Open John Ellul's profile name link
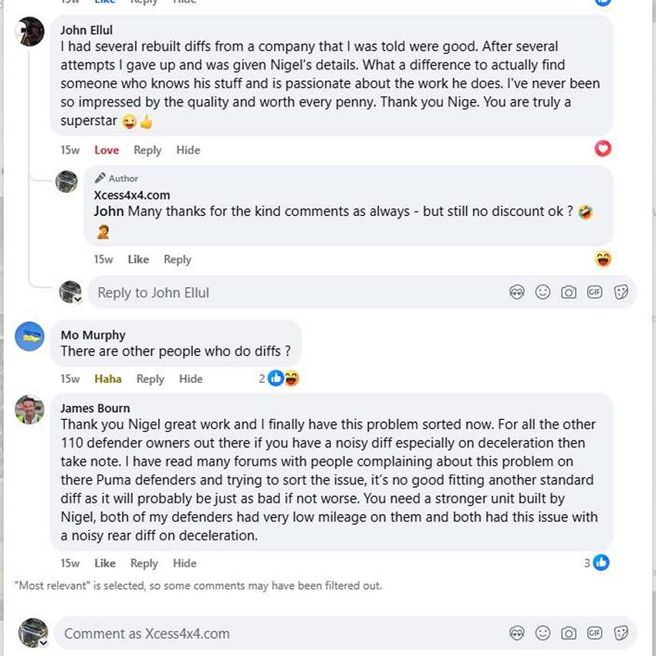 86,30
